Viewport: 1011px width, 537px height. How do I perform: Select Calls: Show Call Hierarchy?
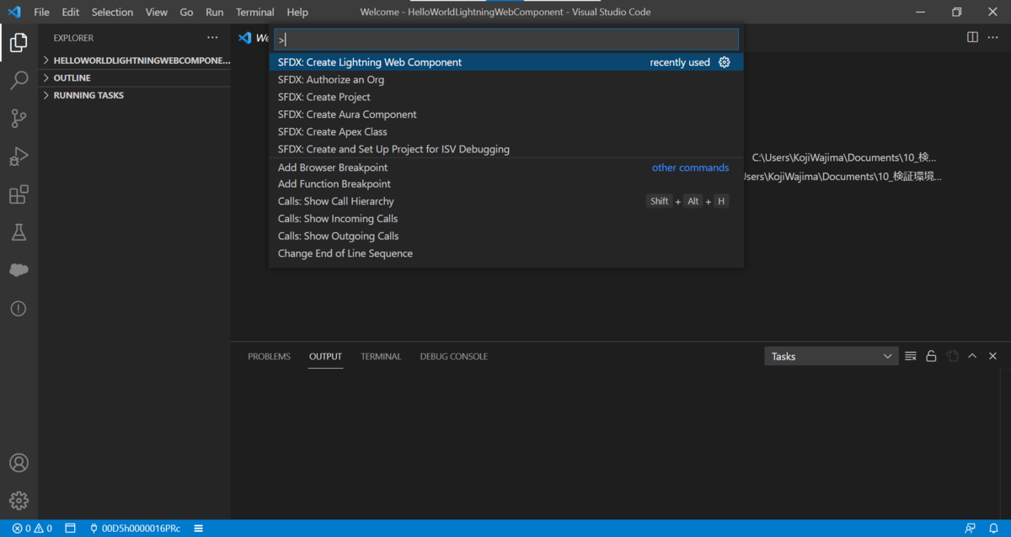click(x=506, y=201)
